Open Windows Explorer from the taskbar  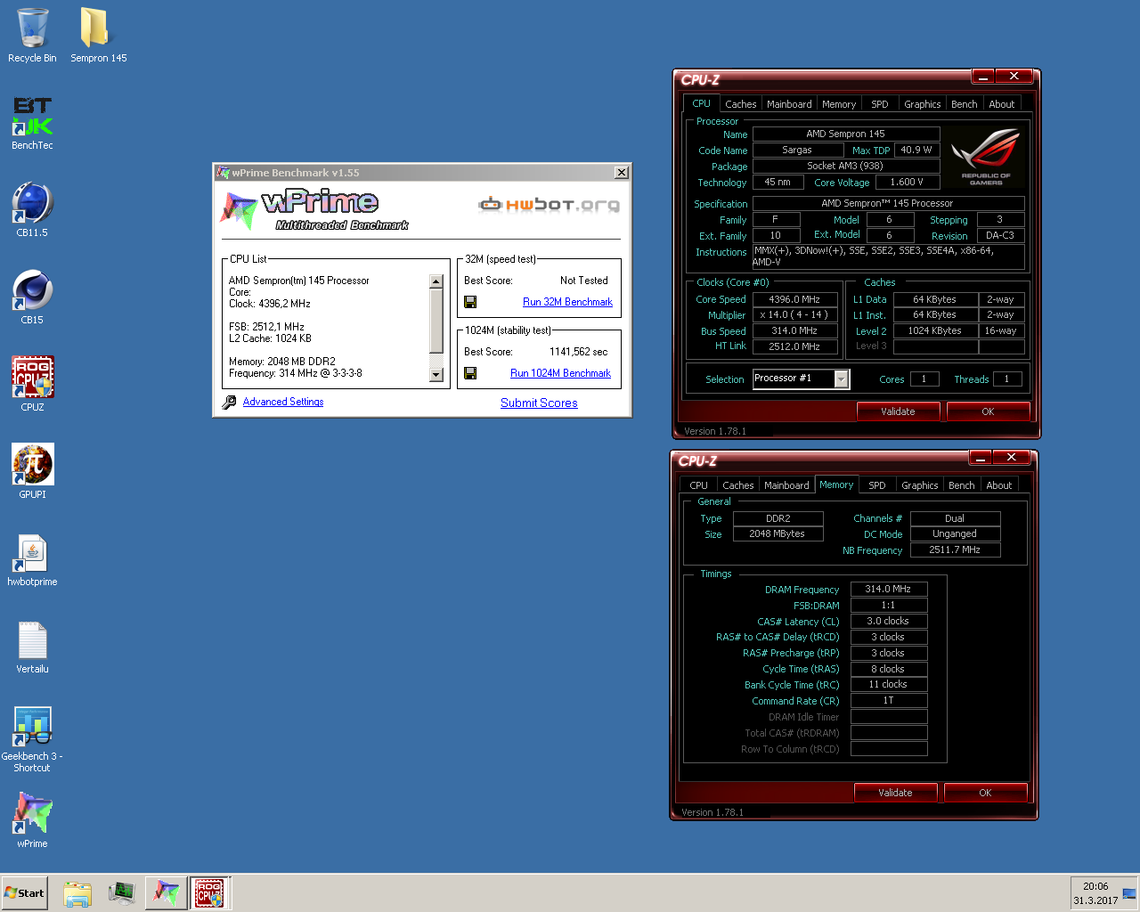[77, 893]
